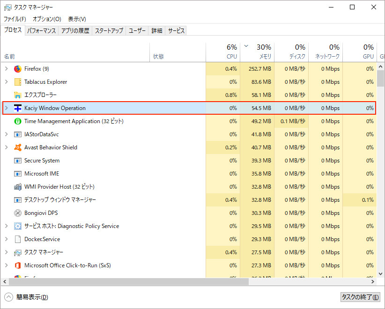Screen dimensions: 385x309
Task: Switch to the ユーザー tab
Action: point(137,31)
